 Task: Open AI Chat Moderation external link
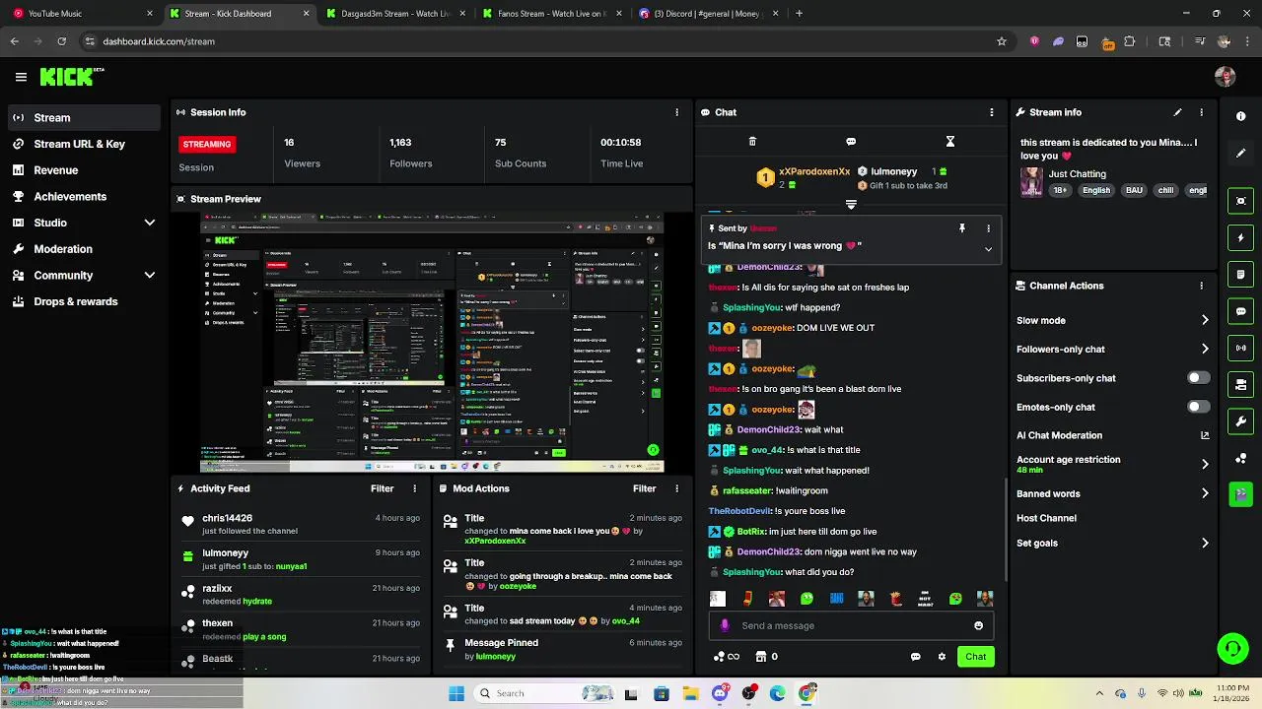pos(1205,435)
